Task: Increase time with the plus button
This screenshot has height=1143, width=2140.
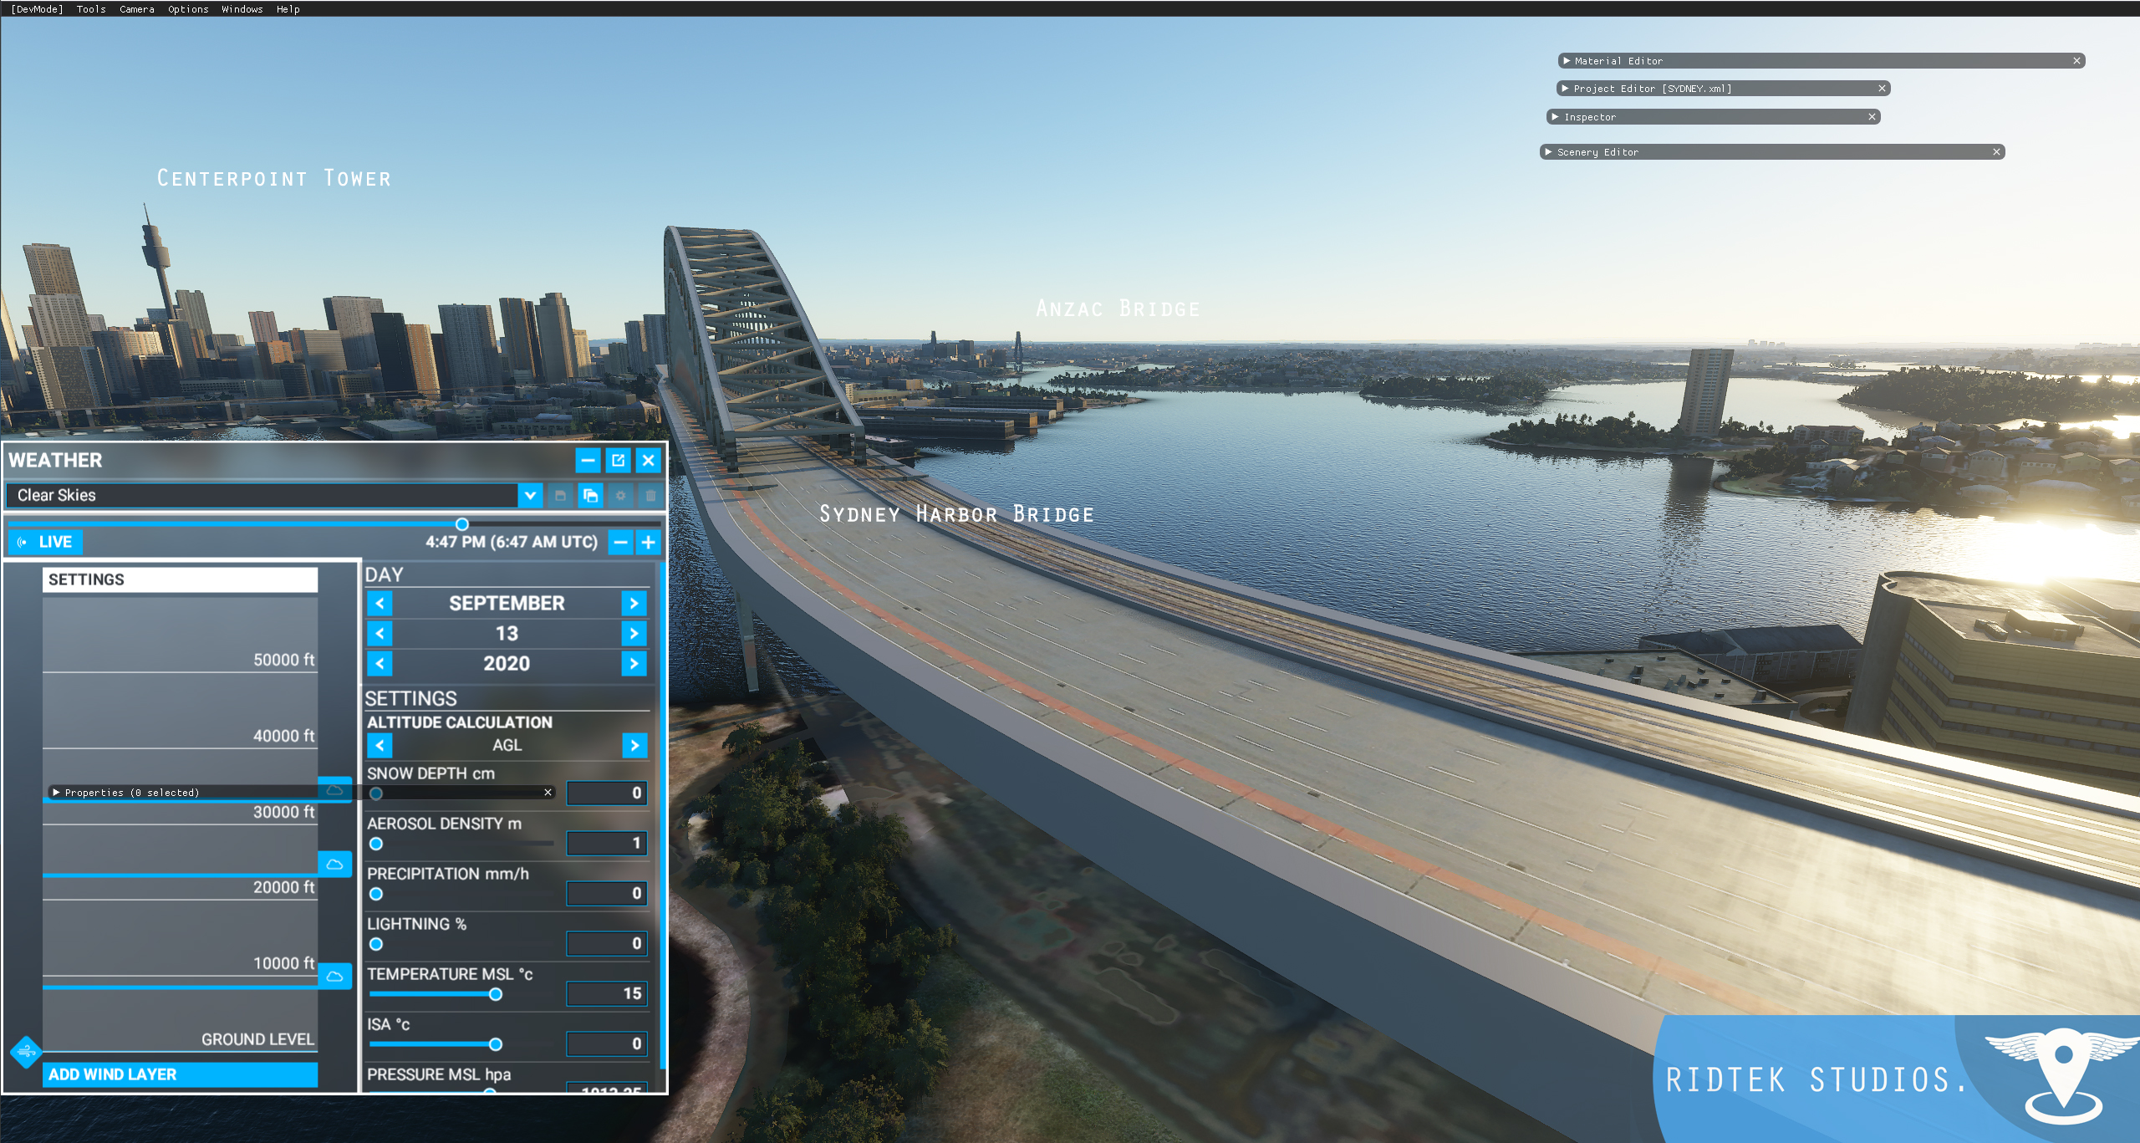Action: 648,542
